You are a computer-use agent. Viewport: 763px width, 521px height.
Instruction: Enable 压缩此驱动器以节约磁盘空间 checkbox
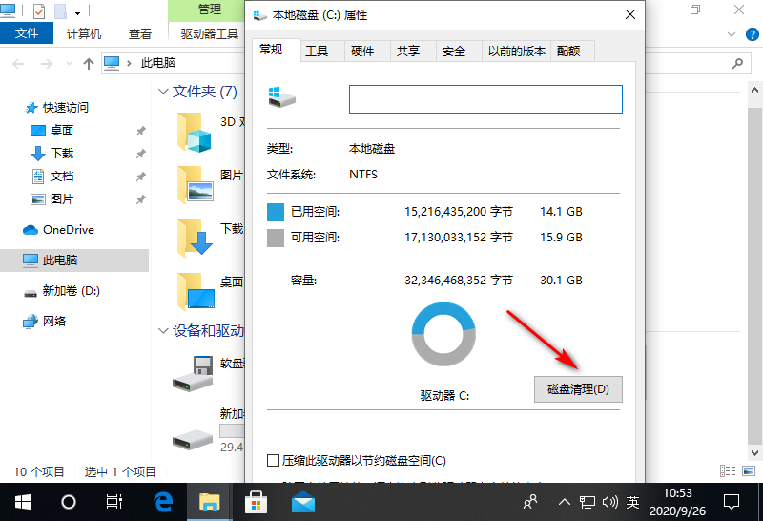[274, 460]
